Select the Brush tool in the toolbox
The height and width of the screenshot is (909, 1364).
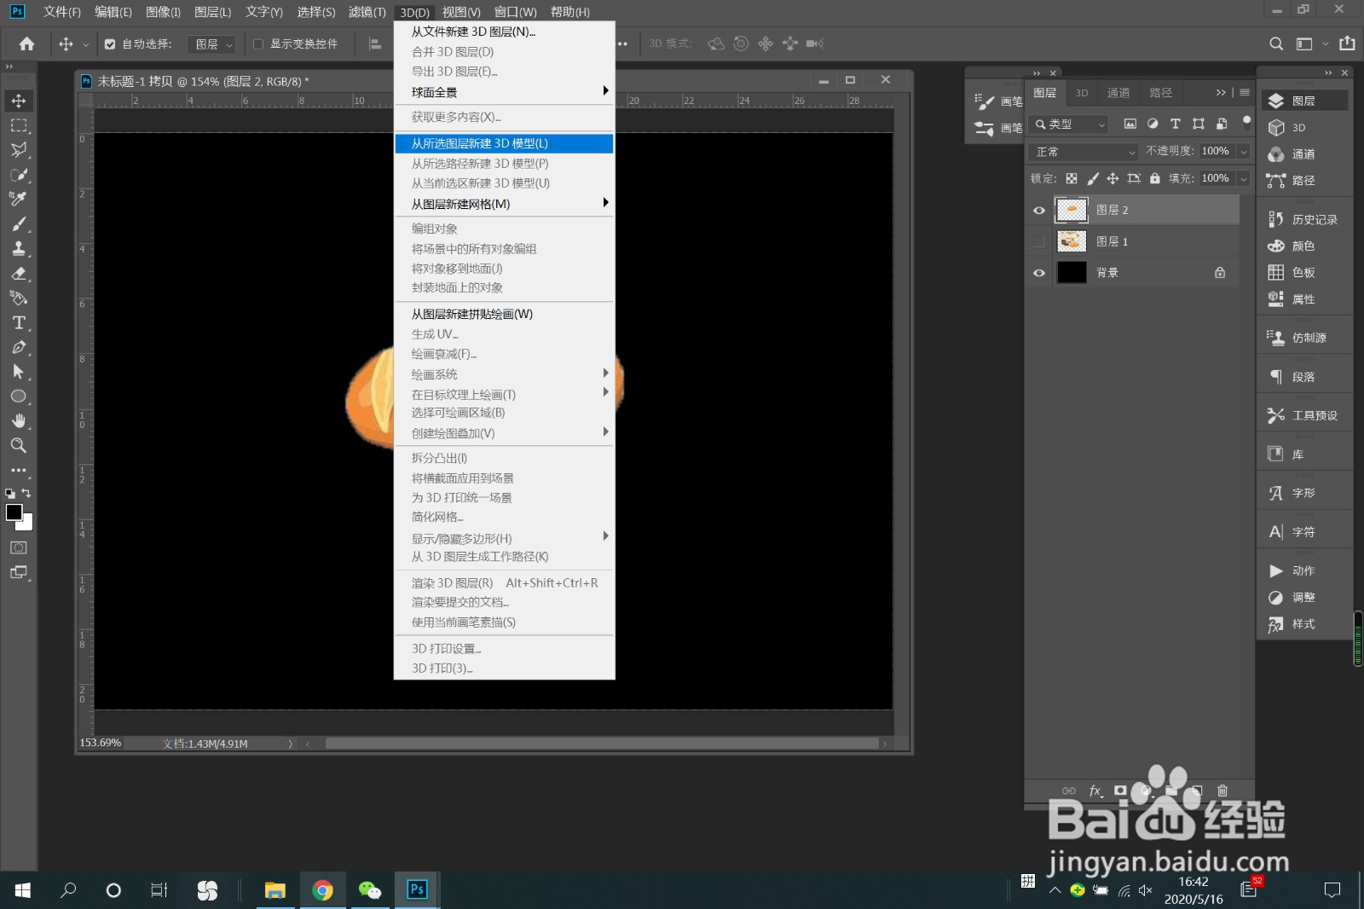(19, 223)
